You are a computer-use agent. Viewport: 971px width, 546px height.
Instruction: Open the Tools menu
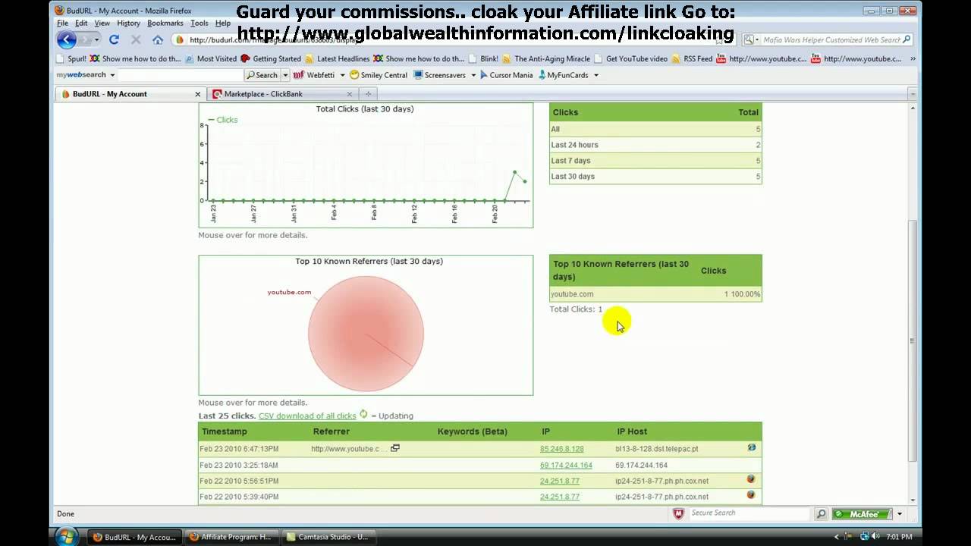point(200,24)
